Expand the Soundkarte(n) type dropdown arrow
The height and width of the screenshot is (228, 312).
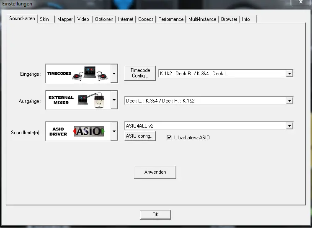[114, 131]
